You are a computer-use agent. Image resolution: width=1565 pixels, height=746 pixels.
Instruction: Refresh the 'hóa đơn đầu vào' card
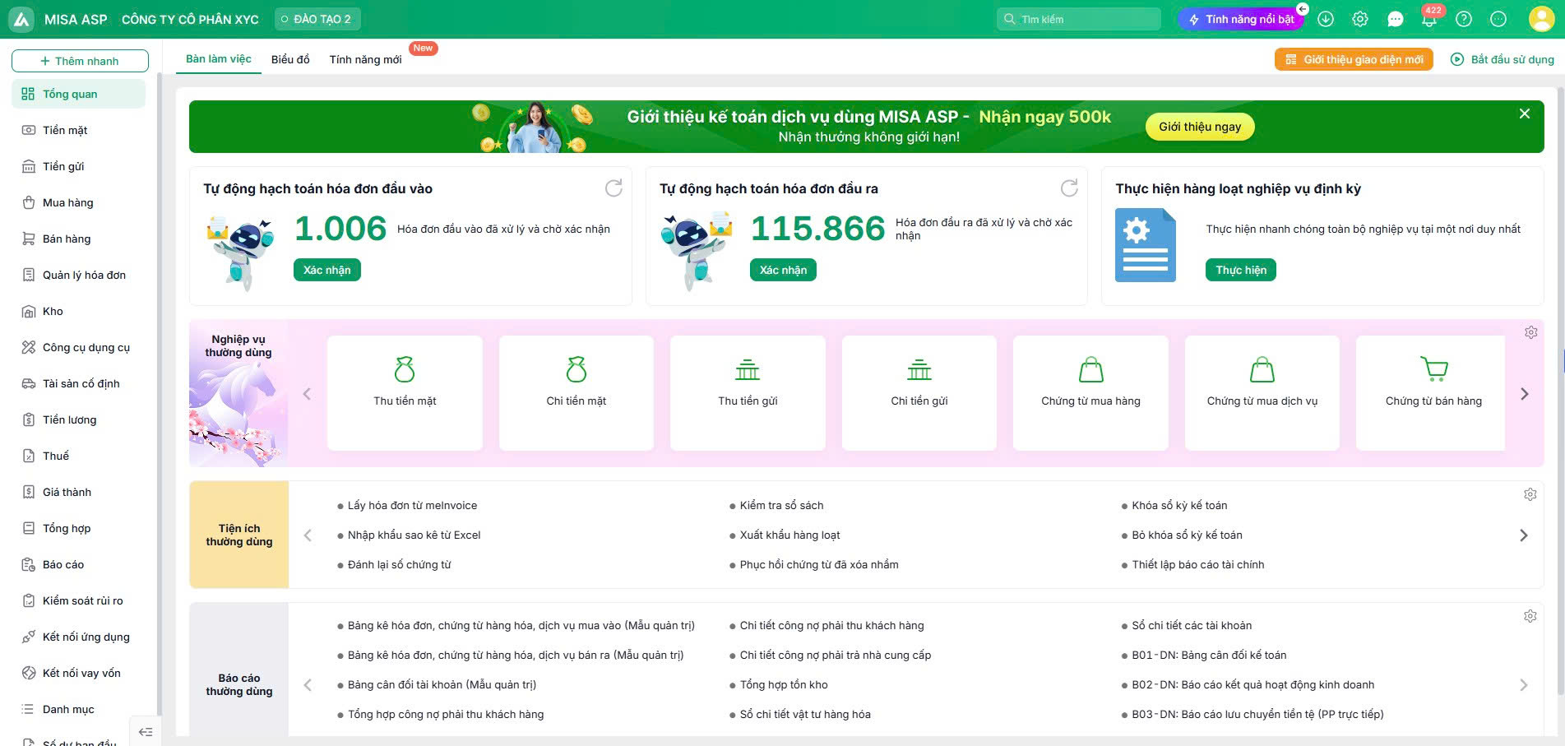[613, 188]
